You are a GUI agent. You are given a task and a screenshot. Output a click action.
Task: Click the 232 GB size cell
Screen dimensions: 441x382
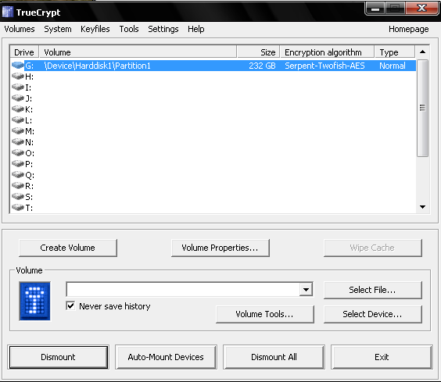tap(262, 66)
